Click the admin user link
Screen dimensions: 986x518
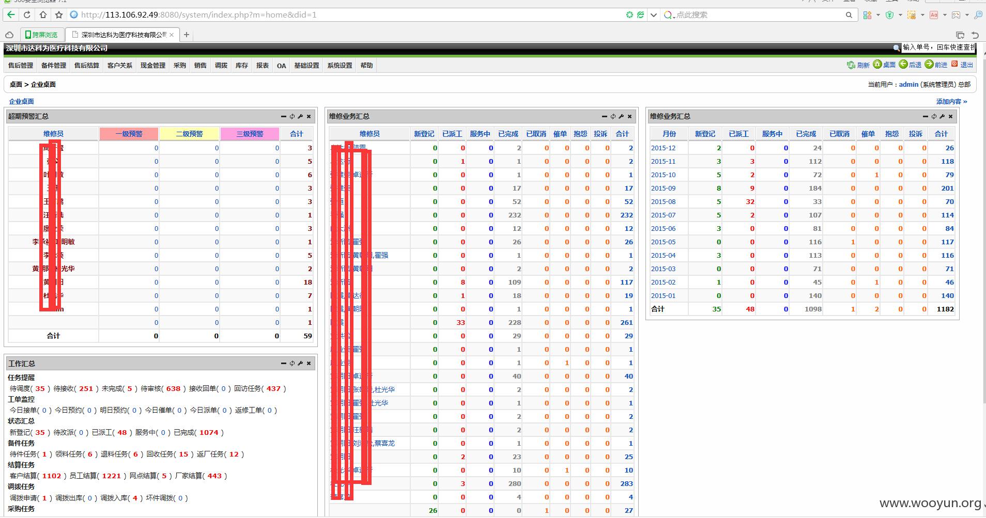(908, 84)
